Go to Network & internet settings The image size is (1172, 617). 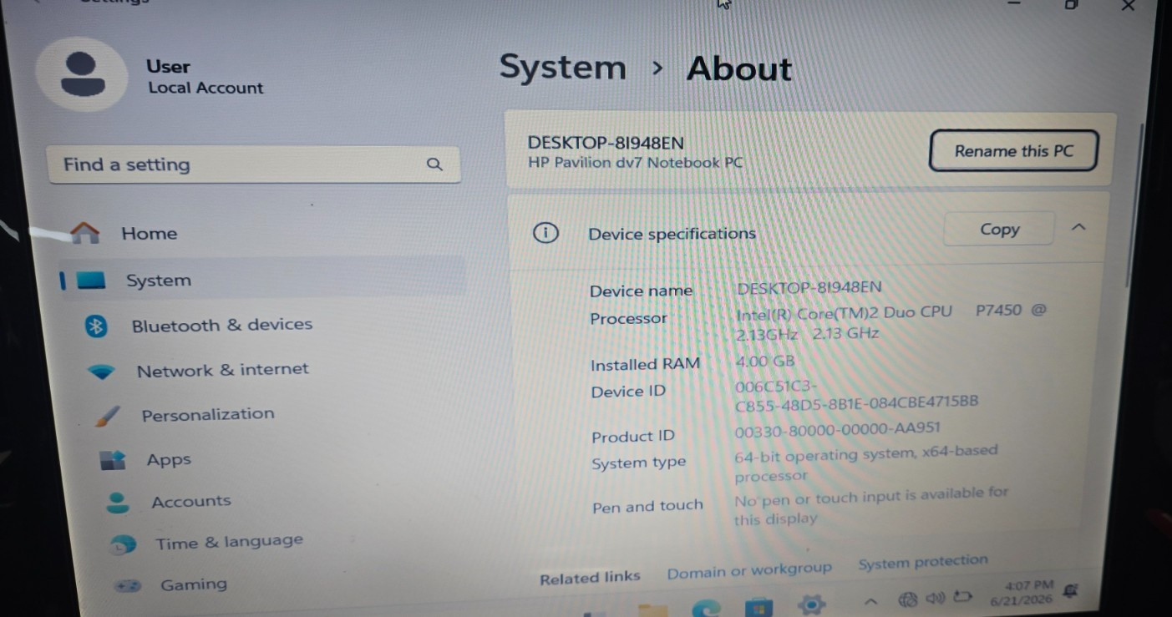(222, 370)
